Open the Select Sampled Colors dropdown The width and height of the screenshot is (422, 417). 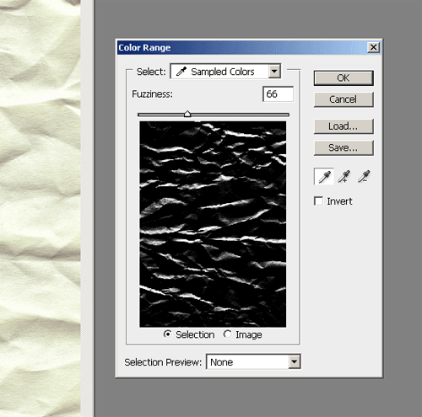click(225, 72)
